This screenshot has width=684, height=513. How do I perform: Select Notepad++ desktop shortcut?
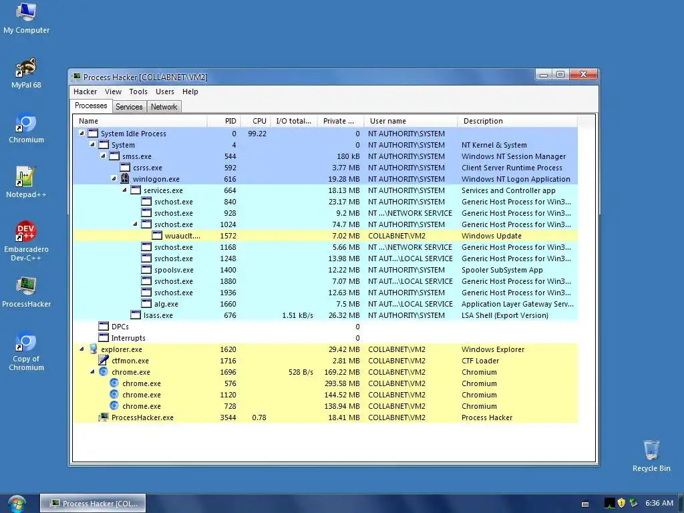point(26,182)
